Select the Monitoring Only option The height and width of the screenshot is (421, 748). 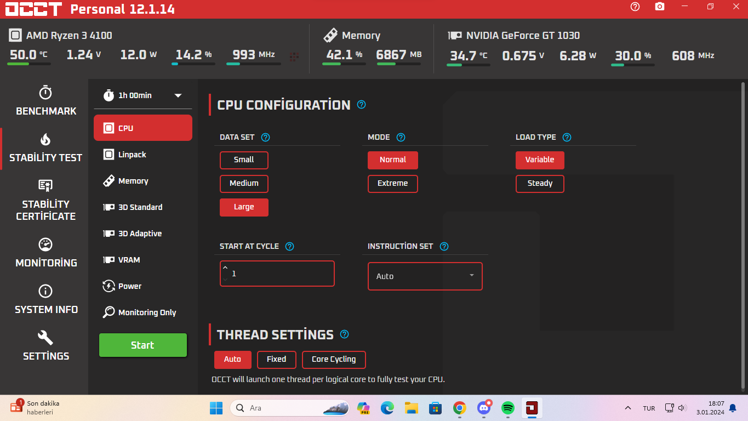(143, 312)
